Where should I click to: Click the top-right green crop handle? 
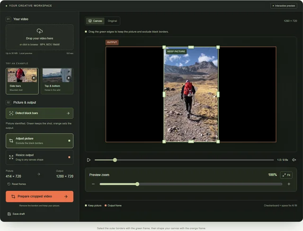tap(218, 47)
